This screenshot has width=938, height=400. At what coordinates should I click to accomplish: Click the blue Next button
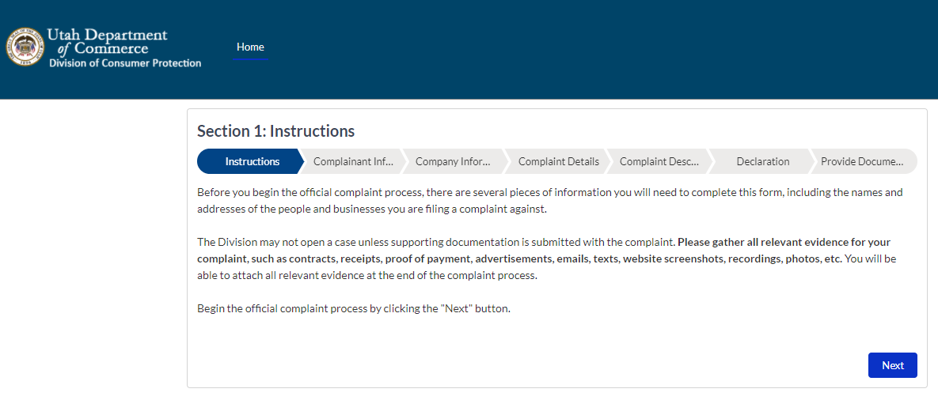pos(893,365)
